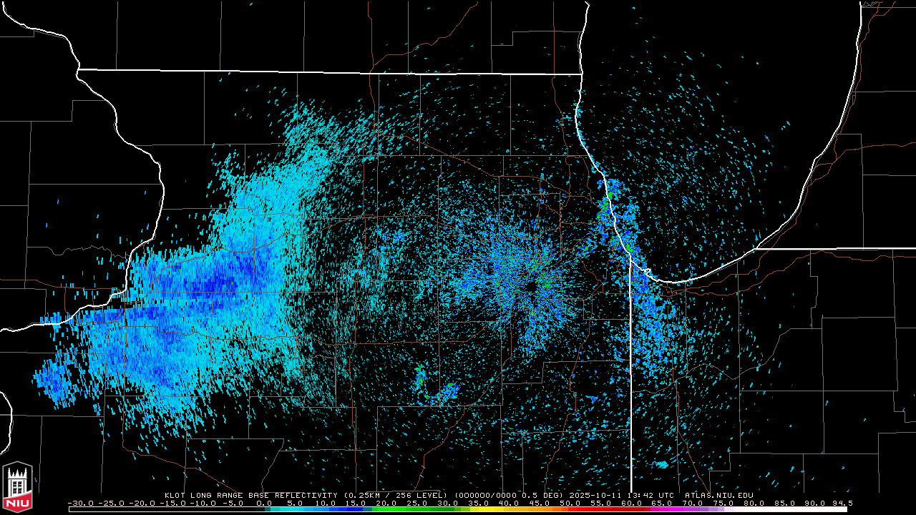The height and width of the screenshot is (515, 916).
Task: Click the '40.0' scale label
Action: [x=510, y=503]
